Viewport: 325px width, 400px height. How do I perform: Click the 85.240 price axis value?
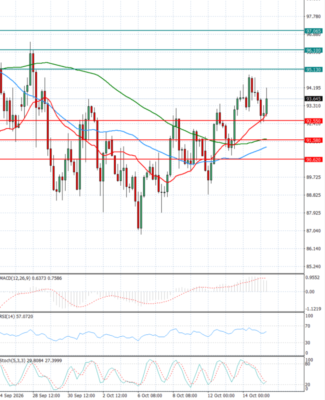[x=314, y=266]
